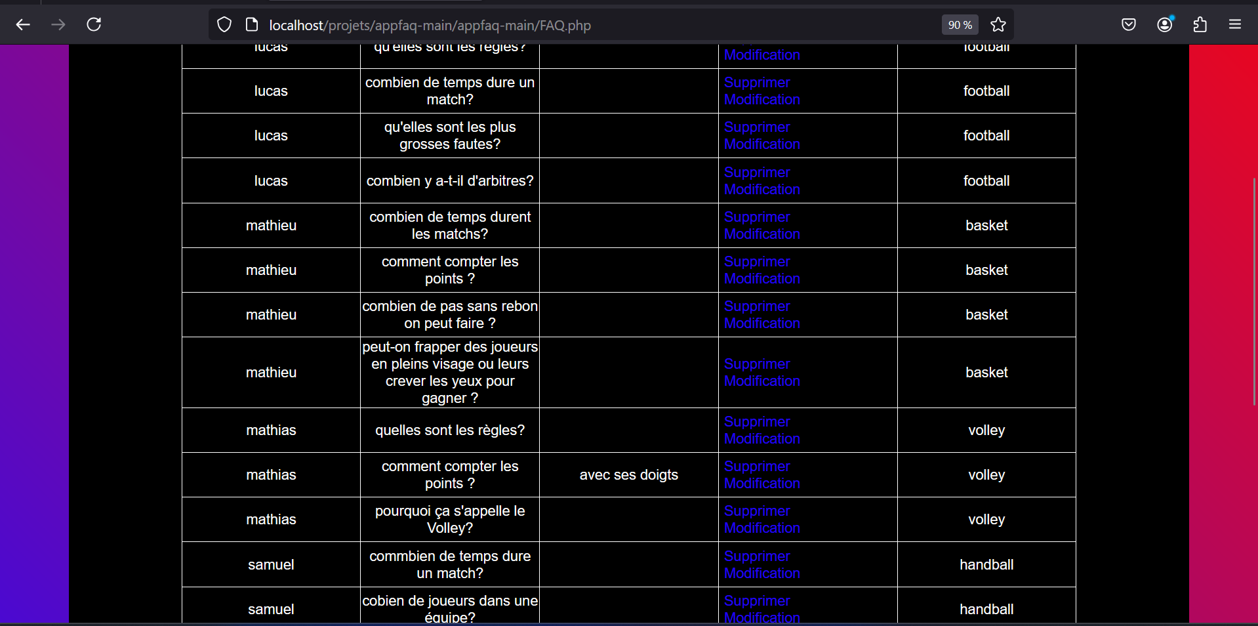
Task: Click the browser forward arrow
Action: (58, 25)
